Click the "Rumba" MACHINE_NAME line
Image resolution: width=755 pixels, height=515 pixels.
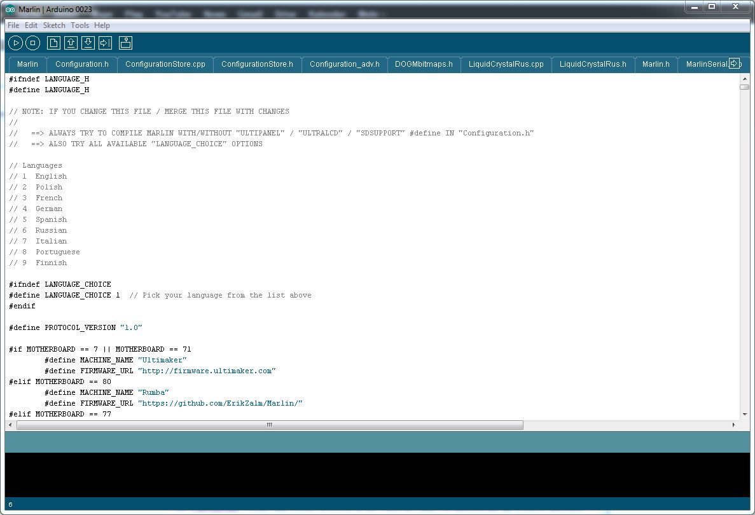point(106,392)
